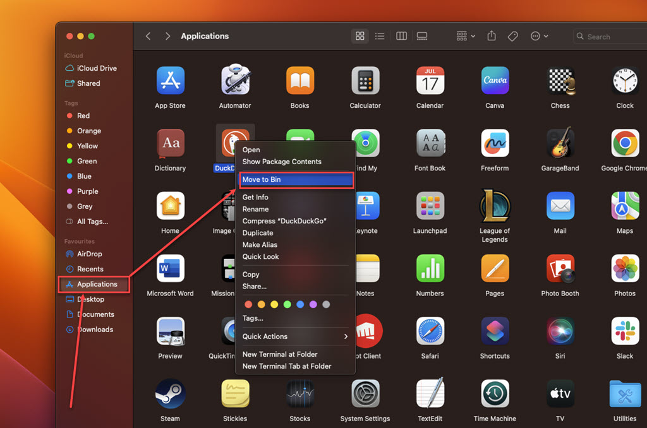Click the Font Book app icon

430,143
